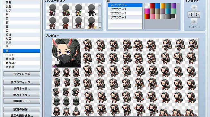Pick the 目 row in parts list
Viewport: 210px width, 117px height.
(22, 19)
